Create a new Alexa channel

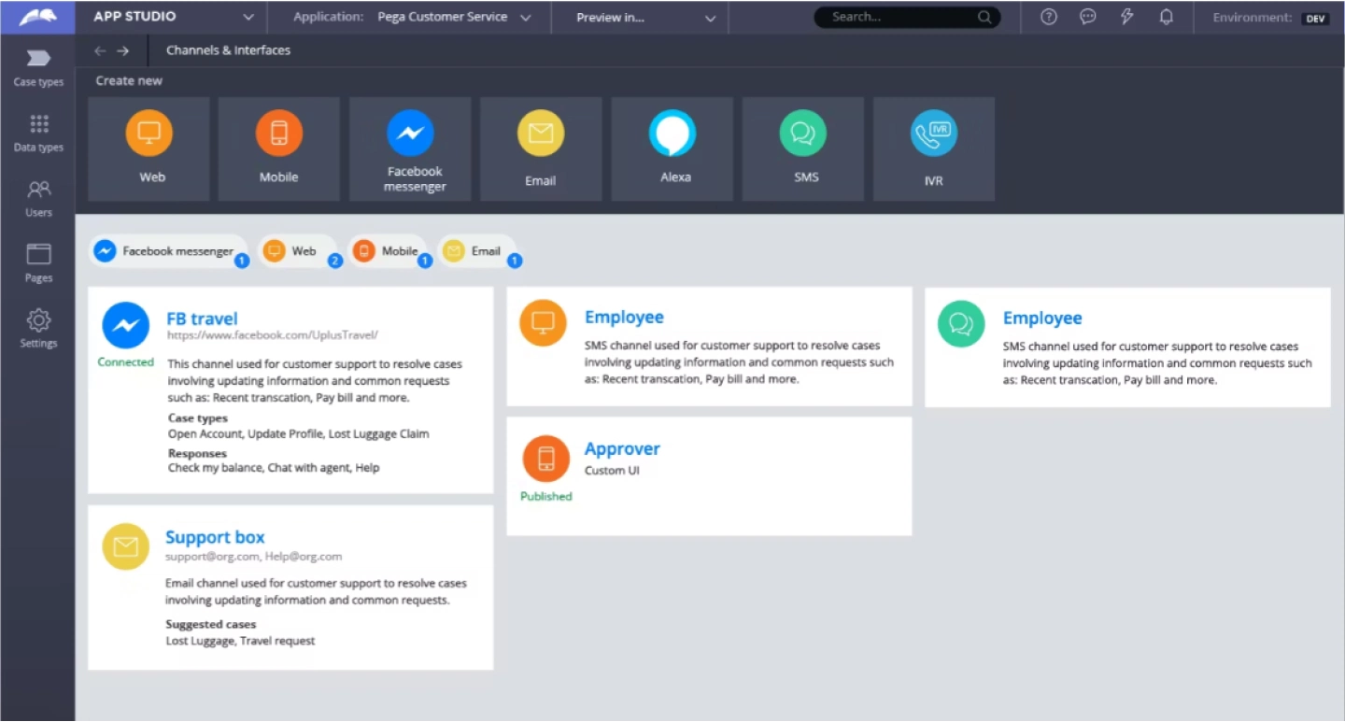(672, 149)
